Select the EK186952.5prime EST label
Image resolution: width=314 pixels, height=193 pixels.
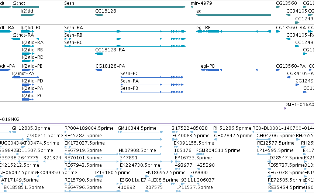[165, 173]
